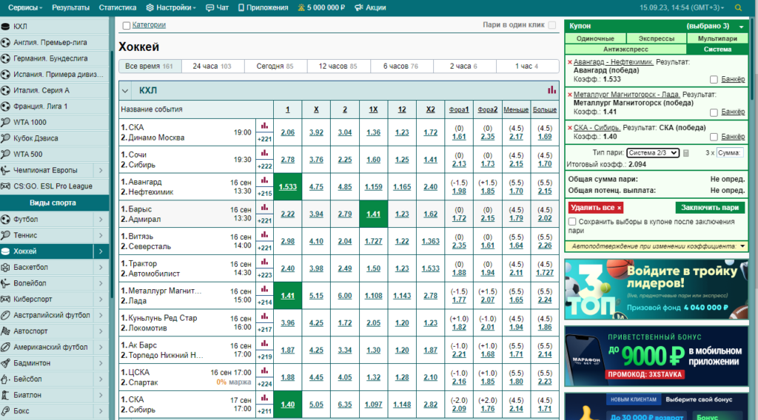This screenshot has height=420, width=758.
Task: Mark СКА – Сибирь bet as Банкёр
Action: (714, 137)
